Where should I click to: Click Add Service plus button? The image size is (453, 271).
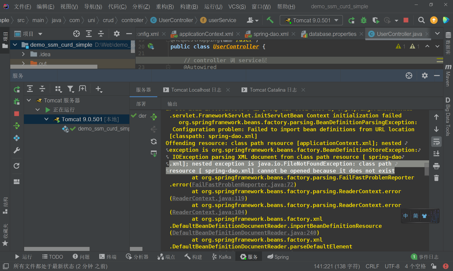point(99,89)
